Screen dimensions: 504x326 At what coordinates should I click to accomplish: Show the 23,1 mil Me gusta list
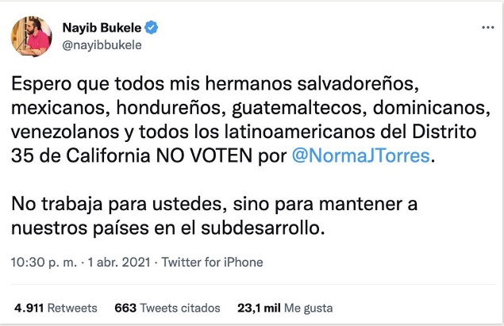coord(285,308)
